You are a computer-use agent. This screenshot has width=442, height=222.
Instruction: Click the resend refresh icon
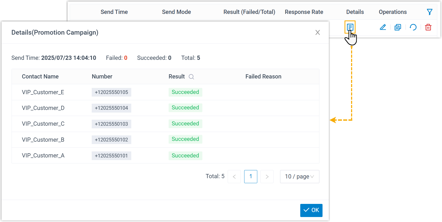point(413,27)
